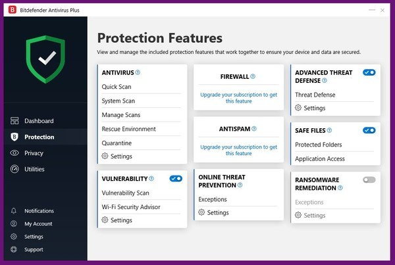The width and height of the screenshot is (395, 265).
Task: Click the gear icon in Online Threat Prevention card
Action: point(201,212)
